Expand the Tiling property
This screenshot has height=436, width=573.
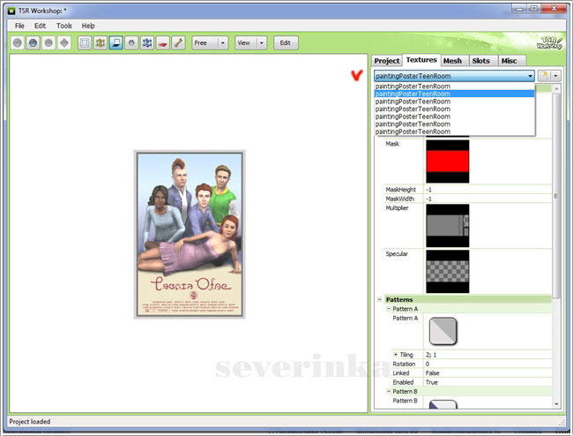coord(396,355)
